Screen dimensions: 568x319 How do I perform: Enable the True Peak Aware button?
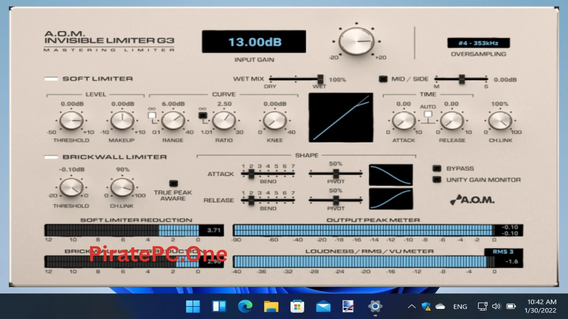pyautogui.click(x=173, y=183)
